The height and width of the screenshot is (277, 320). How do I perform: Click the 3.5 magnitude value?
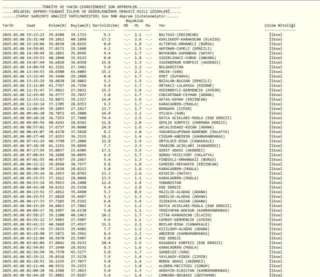(138, 150)
